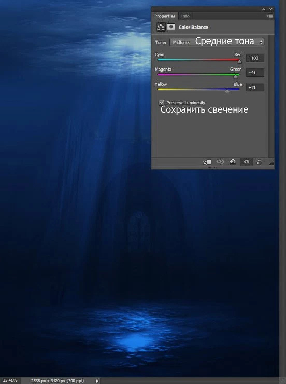The width and height of the screenshot is (286, 384).
Task: Click the Magenta-Green slider handle
Action: point(235,76)
